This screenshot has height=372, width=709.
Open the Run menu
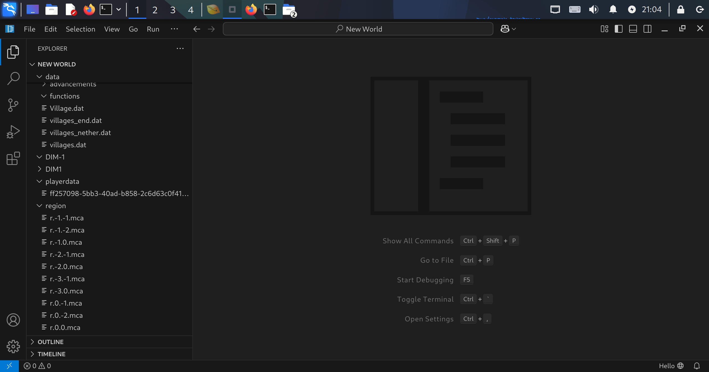coord(153,29)
